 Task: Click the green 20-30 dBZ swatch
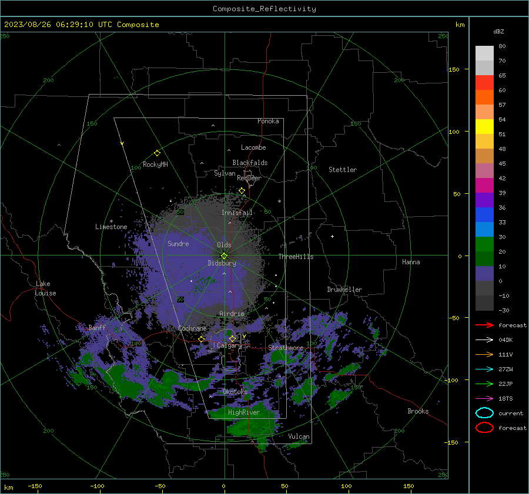[484, 244]
